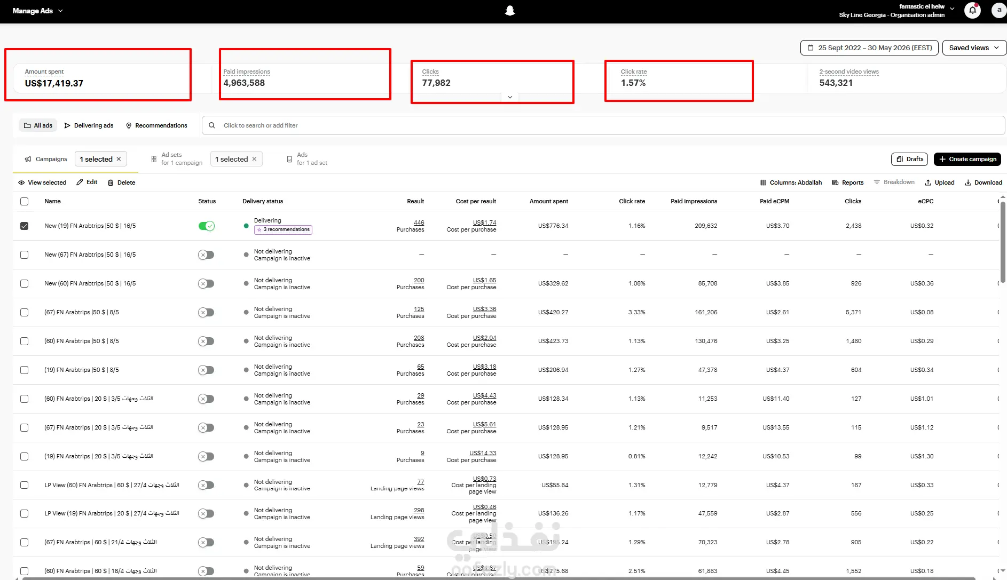Open the 3 recommendations badge
1007x580 pixels.
click(283, 230)
